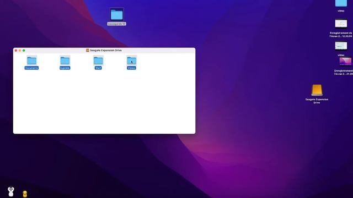Minimize the Seagate Expansion Drive window
Image resolution: width=353 pixels, height=198 pixels.
pos(20,51)
